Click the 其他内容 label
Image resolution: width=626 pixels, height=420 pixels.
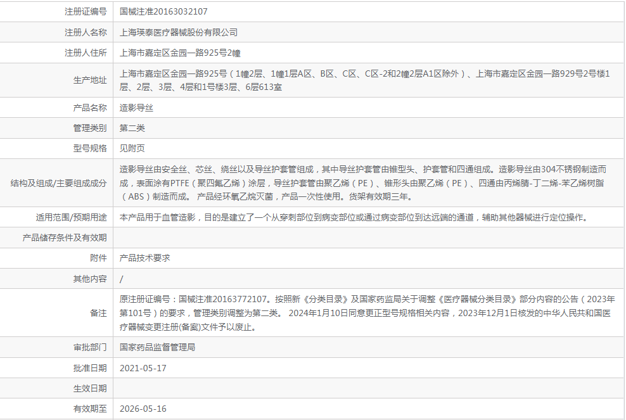(x=90, y=279)
